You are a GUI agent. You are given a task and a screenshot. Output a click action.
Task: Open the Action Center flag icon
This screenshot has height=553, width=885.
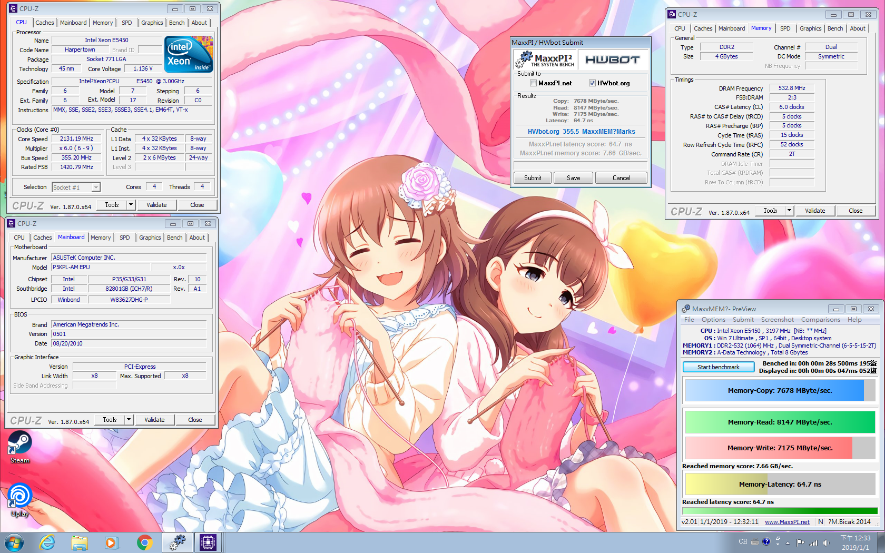point(800,542)
